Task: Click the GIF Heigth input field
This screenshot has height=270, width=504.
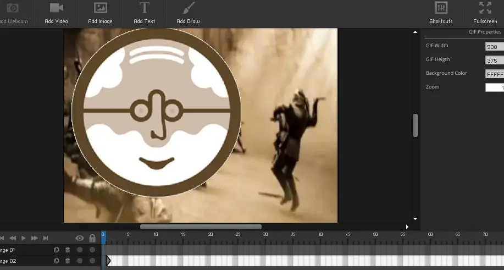Action: 494,60
